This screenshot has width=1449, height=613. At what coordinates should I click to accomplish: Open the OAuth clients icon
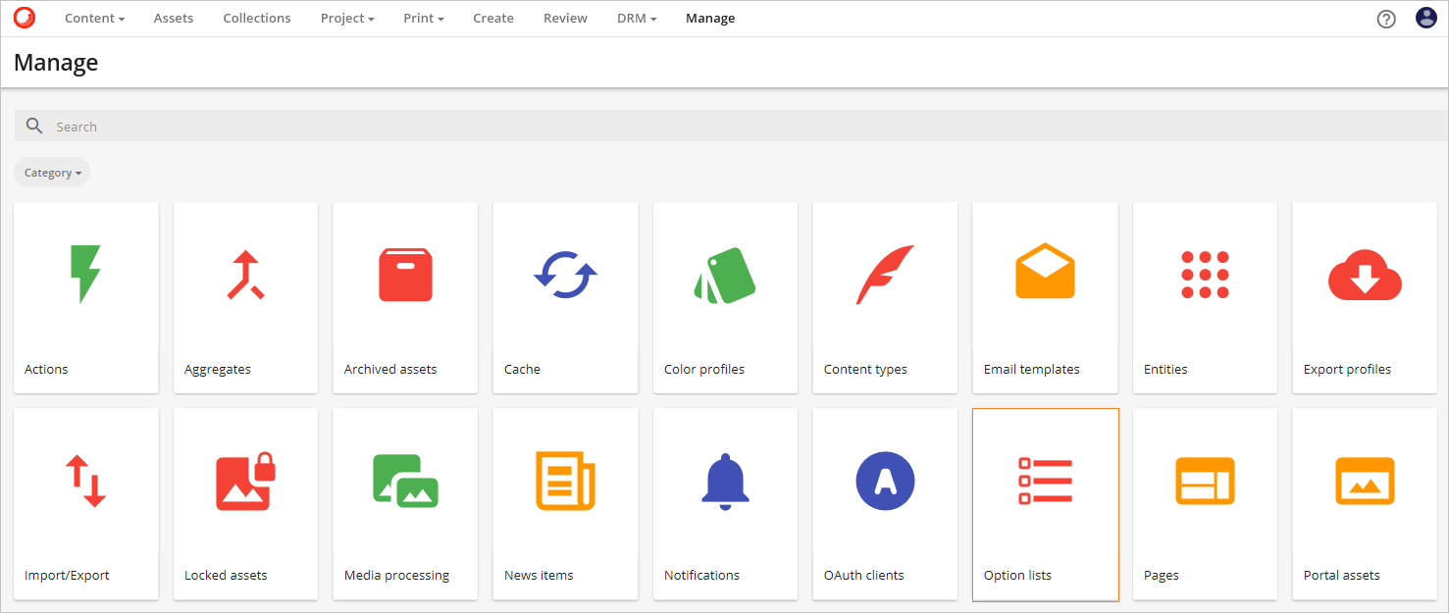(885, 481)
